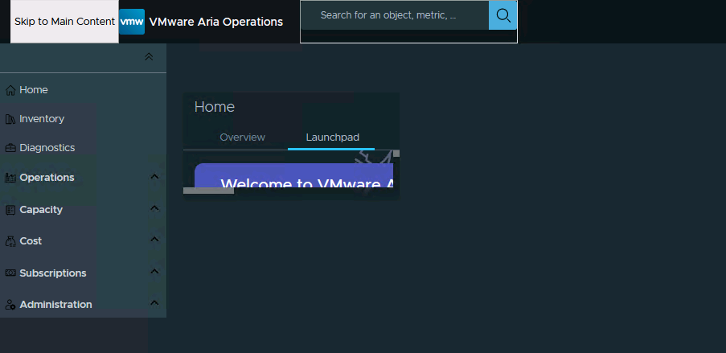Switch to the Launchpad tab
726x353 pixels.
pos(332,138)
